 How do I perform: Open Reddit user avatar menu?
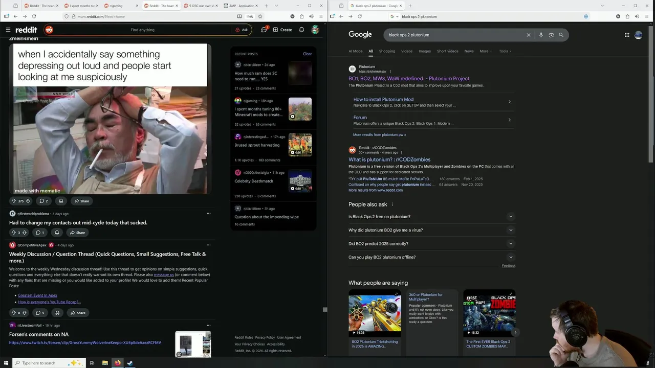(x=315, y=30)
